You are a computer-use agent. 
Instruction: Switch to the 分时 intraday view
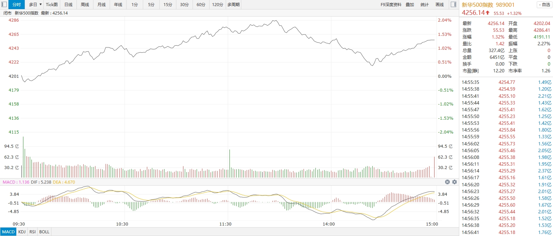(17, 4)
